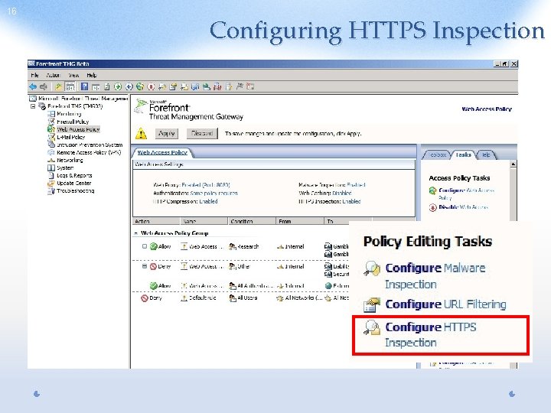Click the HTTP Compression Enabled link

tap(208, 202)
